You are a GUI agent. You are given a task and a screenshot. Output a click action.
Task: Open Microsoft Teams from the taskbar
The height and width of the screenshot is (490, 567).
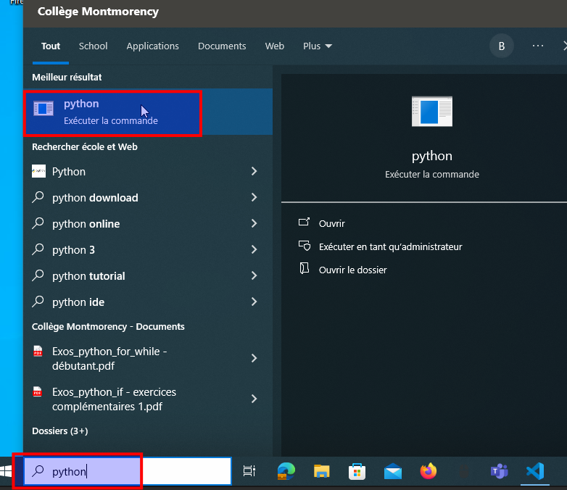click(x=500, y=471)
